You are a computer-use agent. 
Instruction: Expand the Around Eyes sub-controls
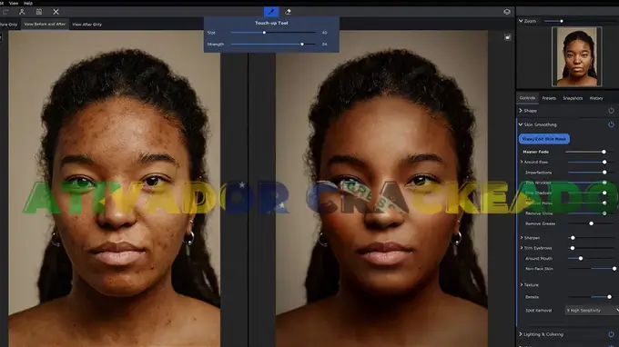point(522,162)
